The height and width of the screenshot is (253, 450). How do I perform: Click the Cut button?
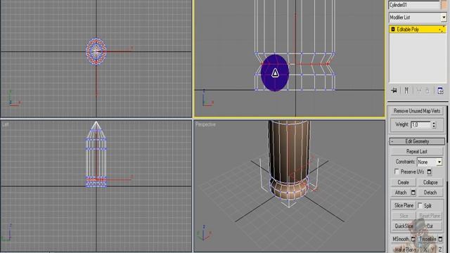tap(430, 226)
